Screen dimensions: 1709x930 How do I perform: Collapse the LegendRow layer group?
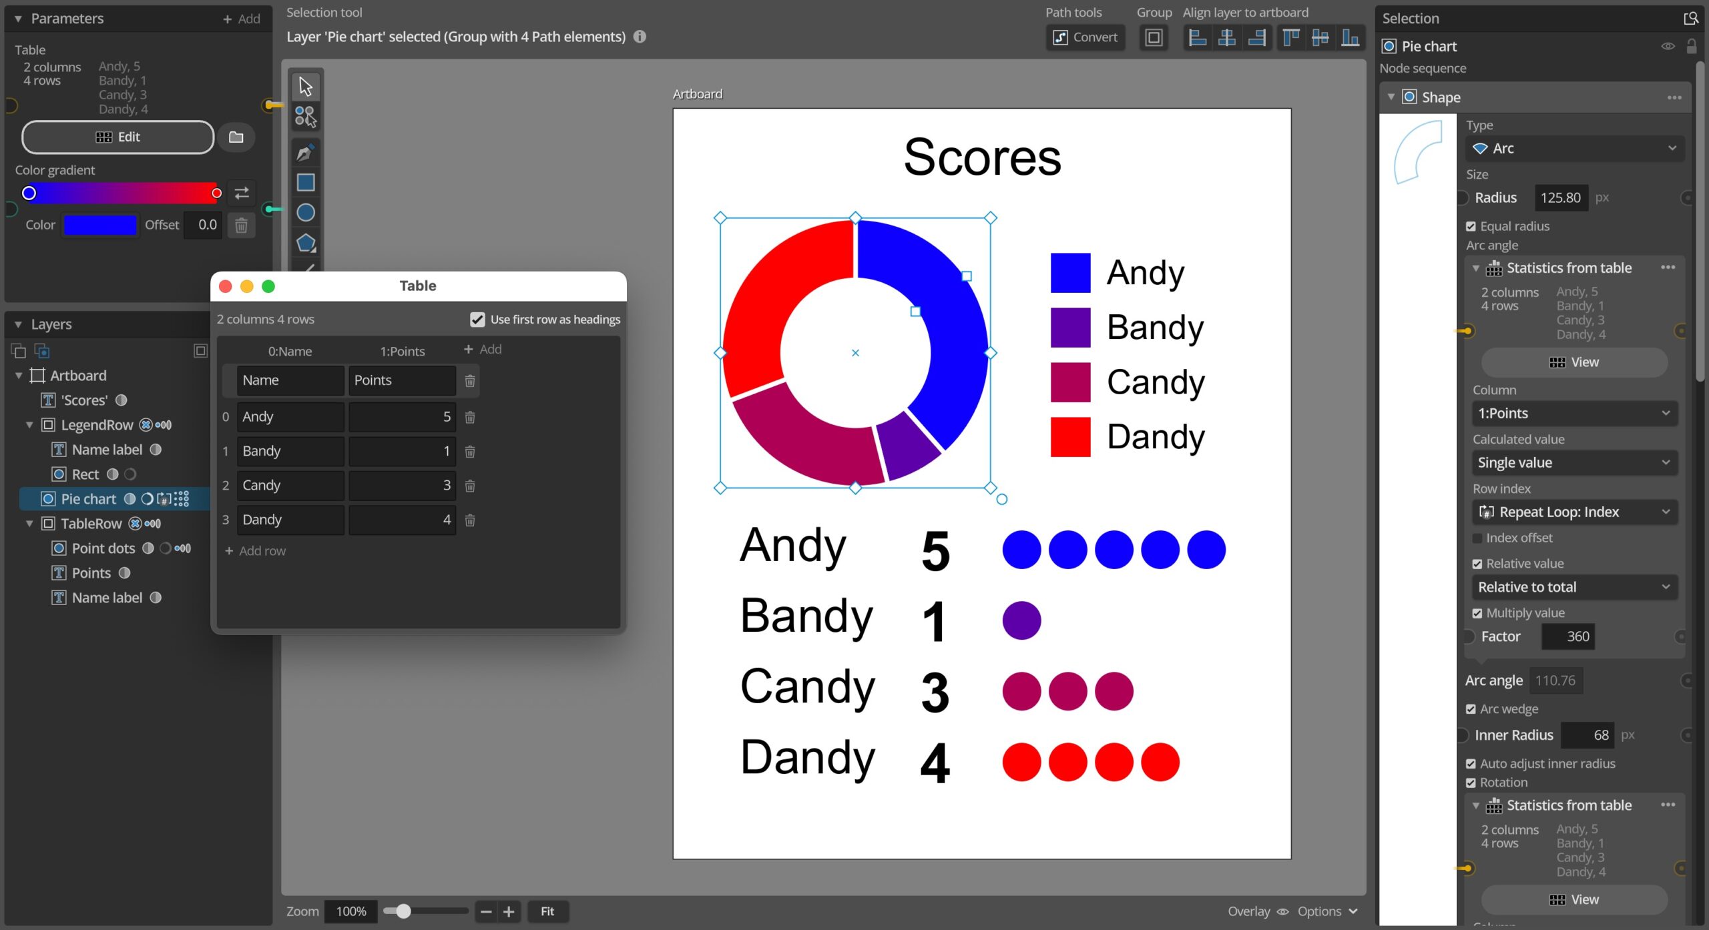pos(29,425)
